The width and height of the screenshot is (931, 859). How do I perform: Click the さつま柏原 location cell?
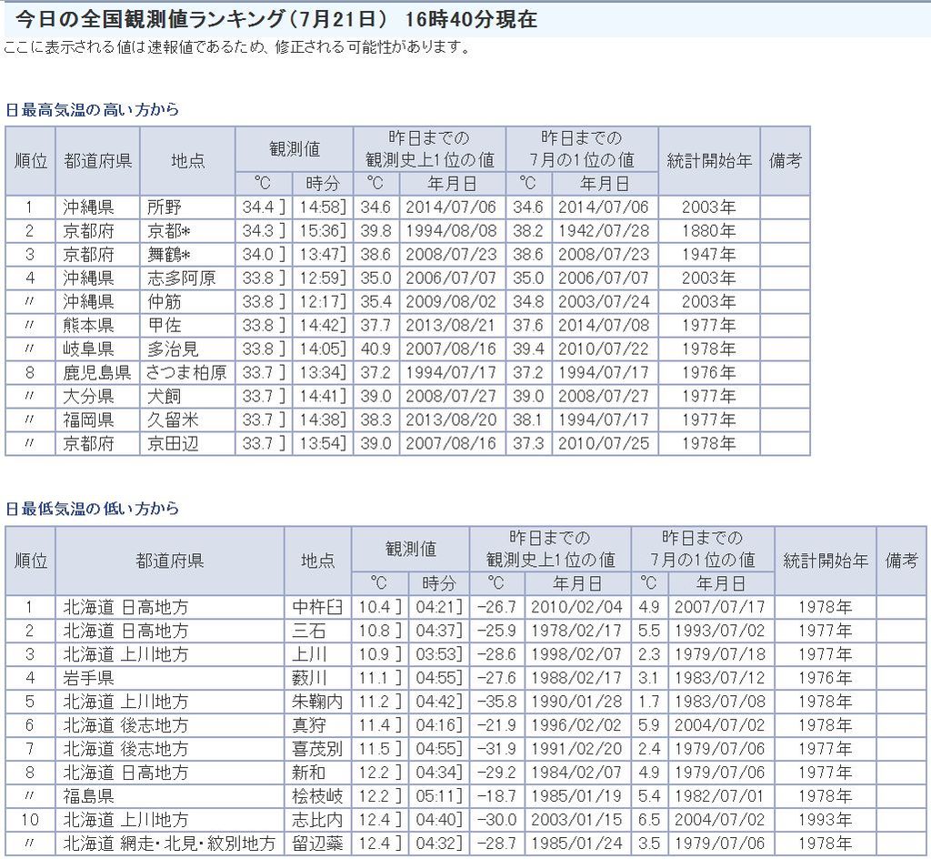point(186,373)
